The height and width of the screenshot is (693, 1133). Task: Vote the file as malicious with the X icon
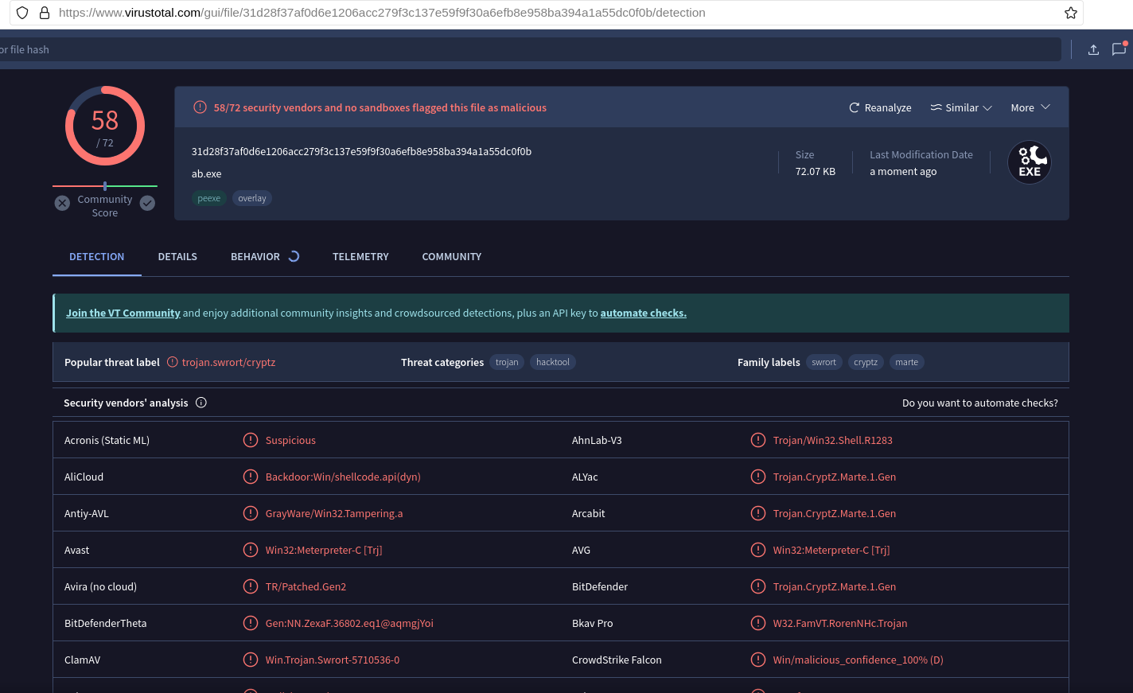[62, 203]
